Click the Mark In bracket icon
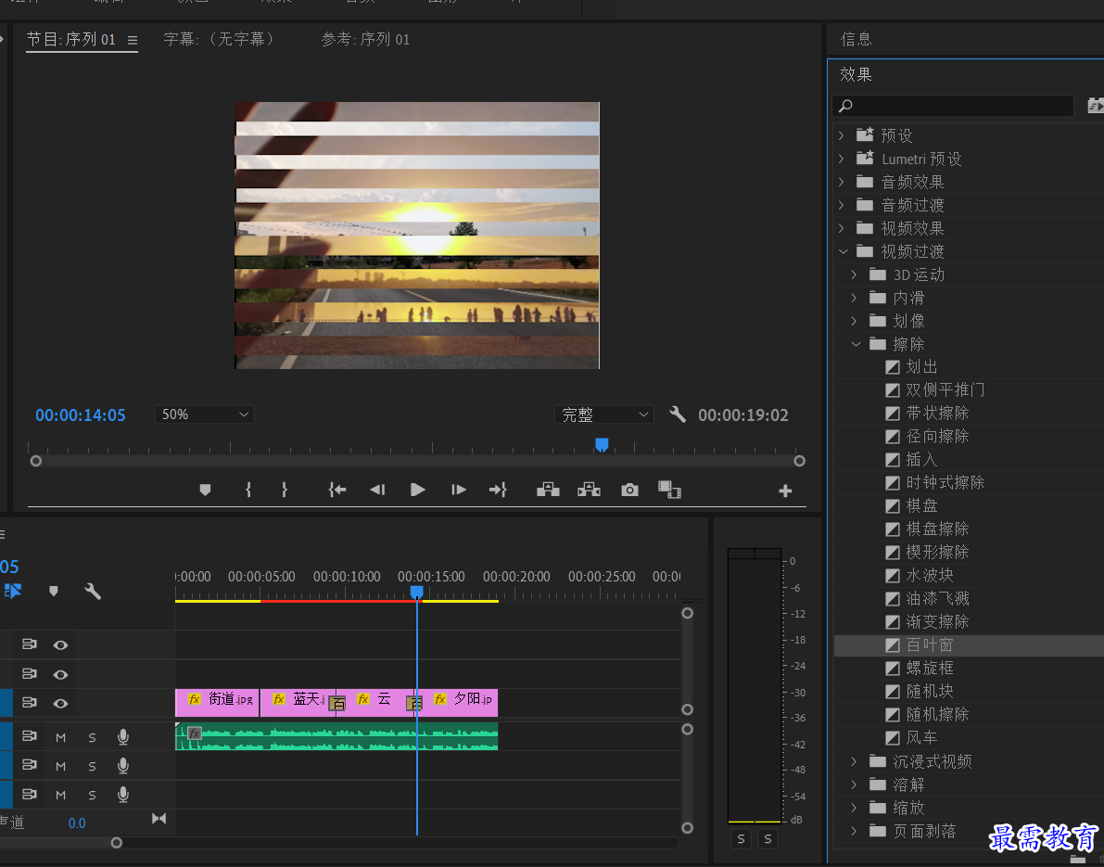The width and height of the screenshot is (1104, 867). (x=247, y=490)
